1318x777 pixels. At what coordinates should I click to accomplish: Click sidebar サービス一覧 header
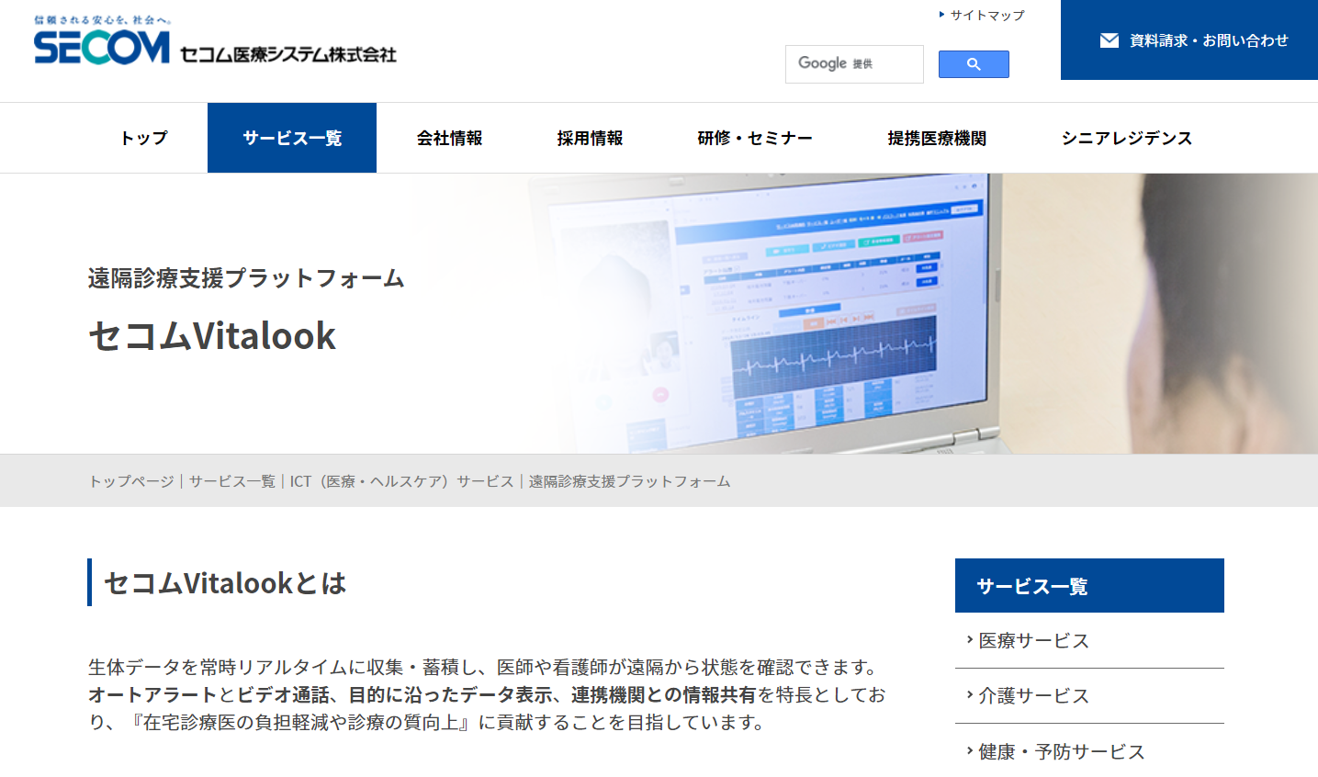pyautogui.click(x=1089, y=586)
